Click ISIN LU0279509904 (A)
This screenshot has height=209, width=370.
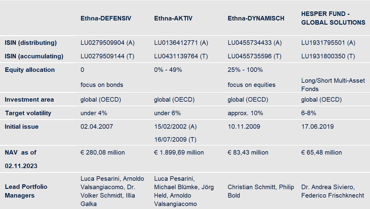(x=107, y=43)
